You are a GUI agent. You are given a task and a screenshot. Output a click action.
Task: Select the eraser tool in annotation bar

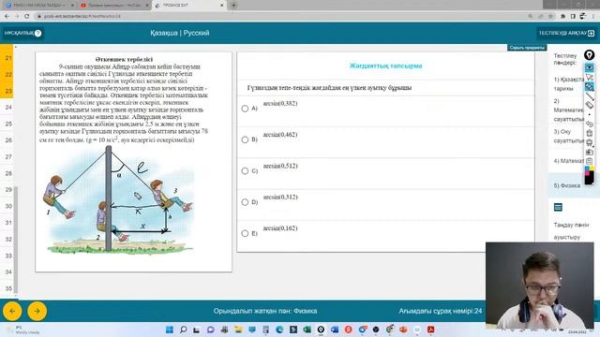tap(590, 105)
